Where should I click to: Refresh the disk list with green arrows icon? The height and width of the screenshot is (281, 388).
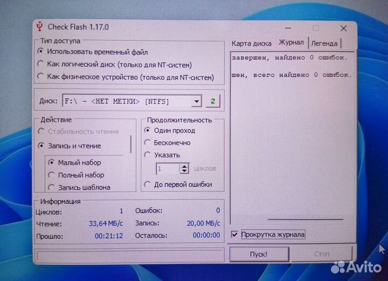click(213, 101)
